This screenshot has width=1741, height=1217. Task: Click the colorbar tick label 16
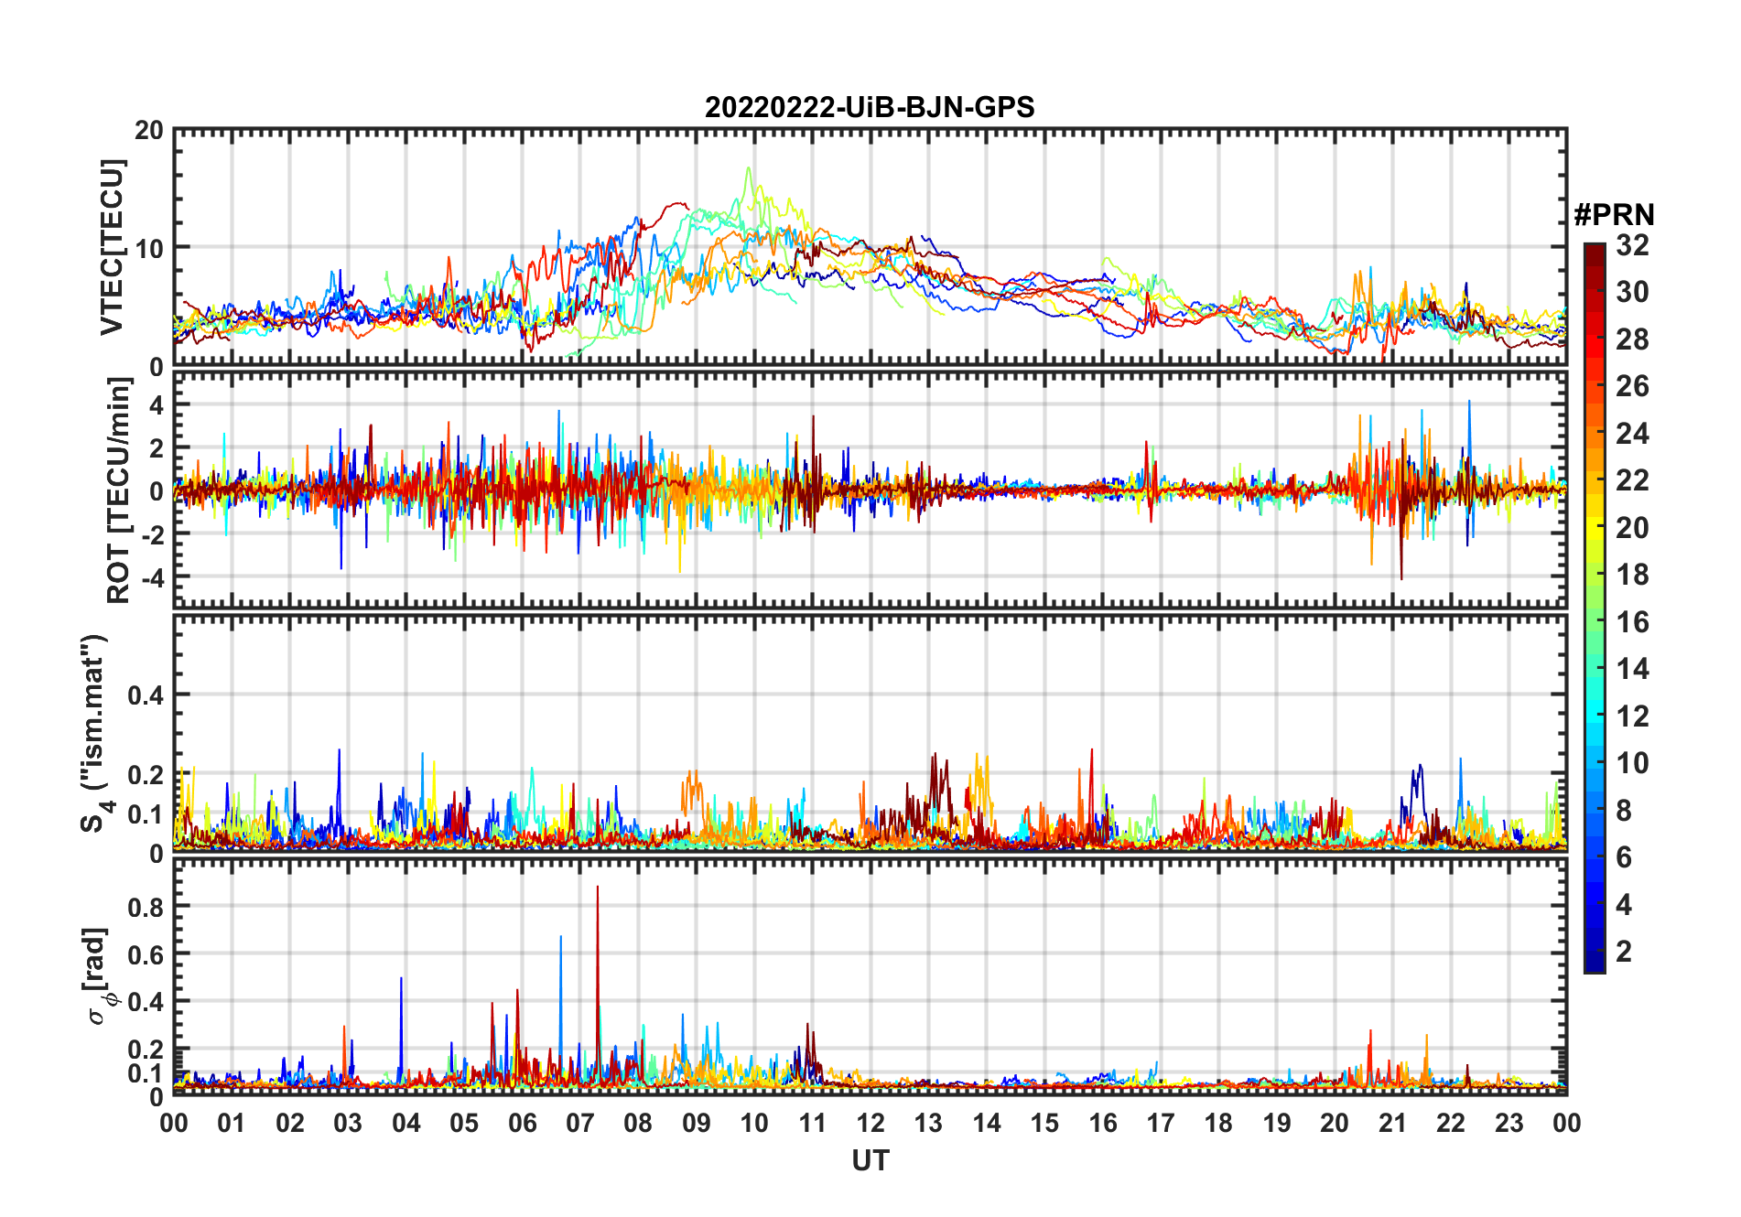pyautogui.click(x=1632, y=622)
